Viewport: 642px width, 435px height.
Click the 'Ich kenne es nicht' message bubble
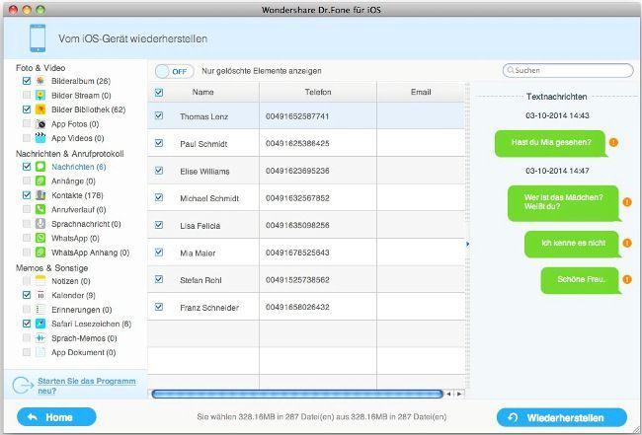573,244
